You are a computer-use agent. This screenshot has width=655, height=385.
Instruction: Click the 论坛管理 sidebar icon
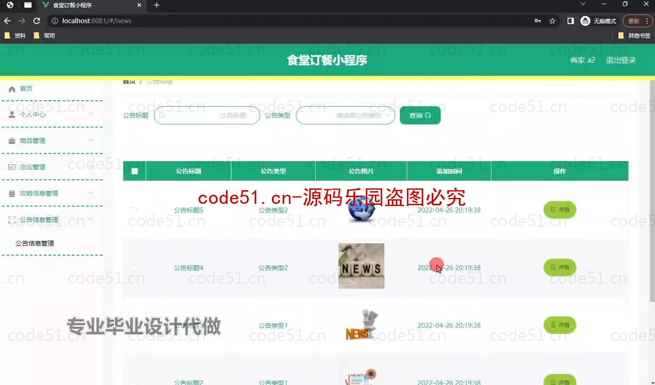pos(12,168)
